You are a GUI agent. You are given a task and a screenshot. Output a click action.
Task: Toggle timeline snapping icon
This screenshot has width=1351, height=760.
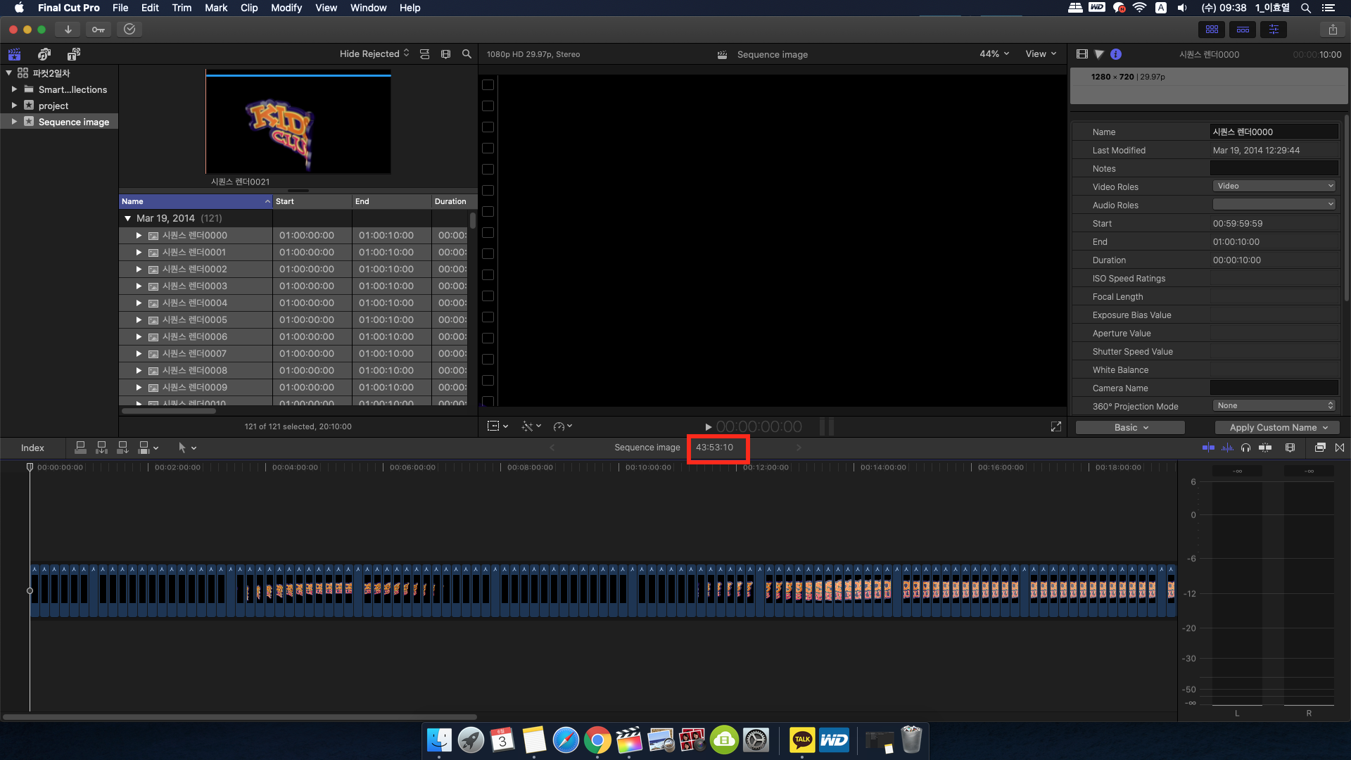click(x=1265, y=448)
